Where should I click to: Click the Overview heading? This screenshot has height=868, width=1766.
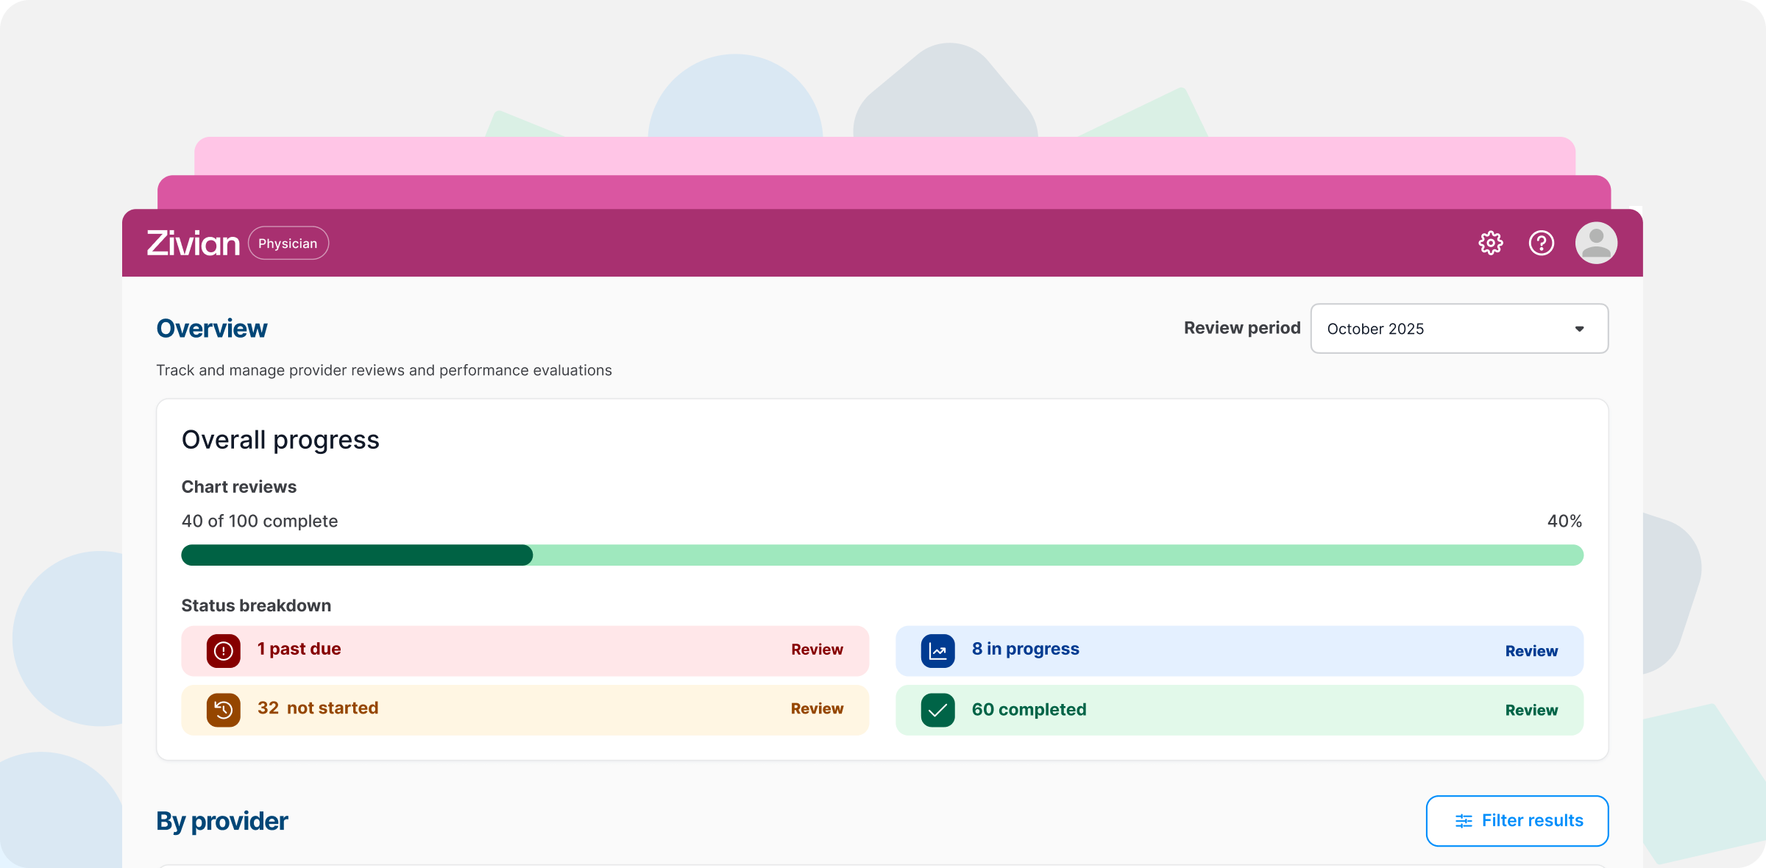point(212,329)
